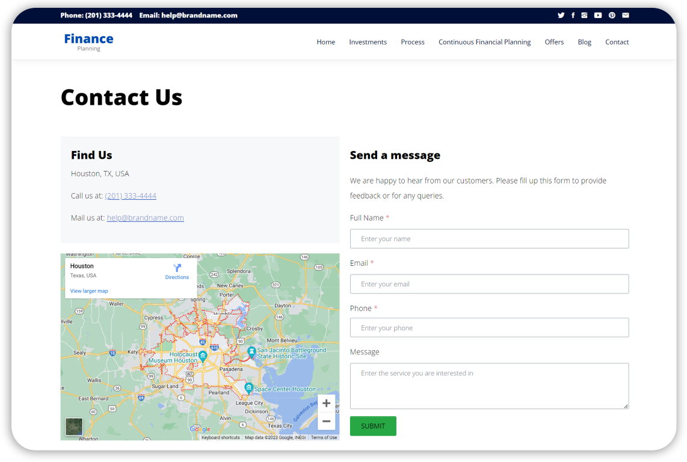The image size is (687, 462).
Task: Click the 'League City' label on the map
Action: [249, 403]
